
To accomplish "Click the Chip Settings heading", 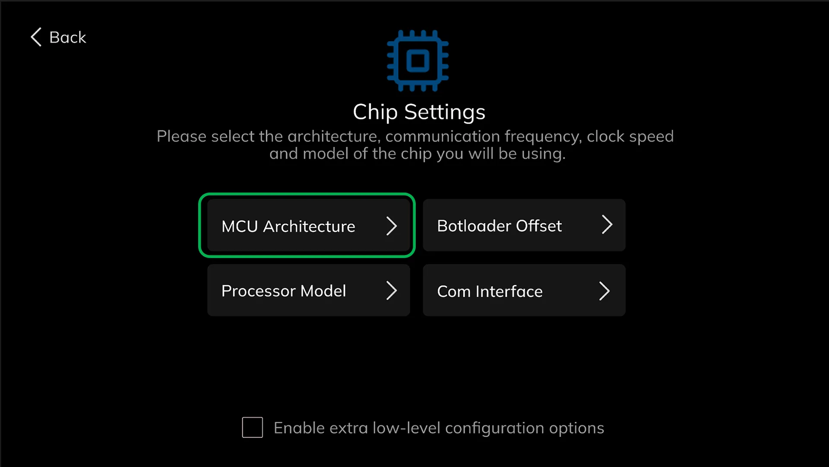I will click(x=419, y=112).
